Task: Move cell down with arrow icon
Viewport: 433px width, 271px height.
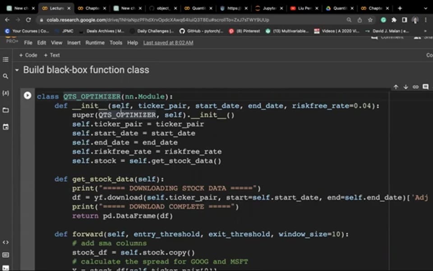Action: click(405, 87)
